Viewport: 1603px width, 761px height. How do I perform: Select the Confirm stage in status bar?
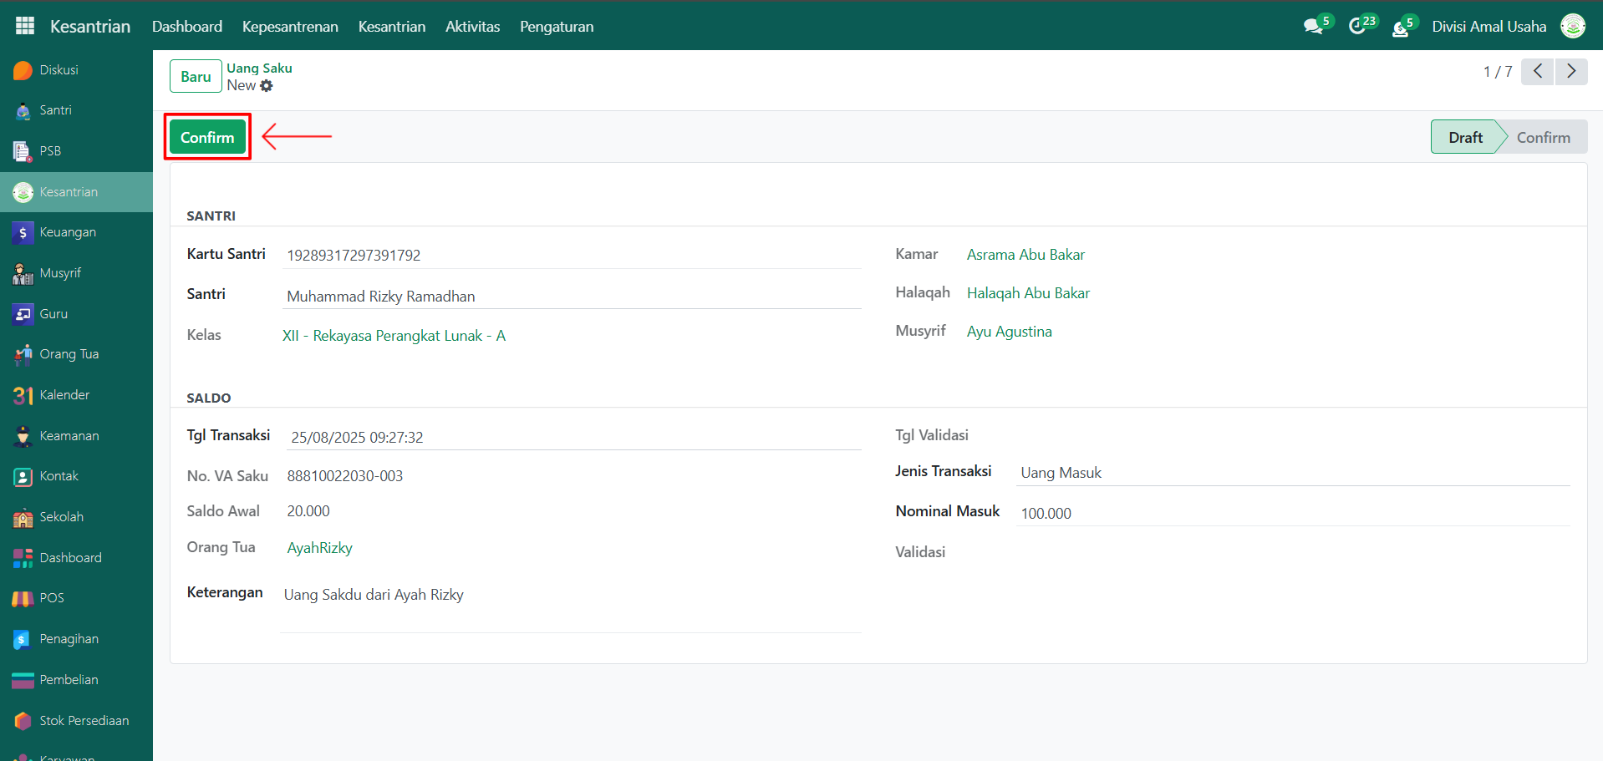pyautogui.click(x=1543, y=138)
